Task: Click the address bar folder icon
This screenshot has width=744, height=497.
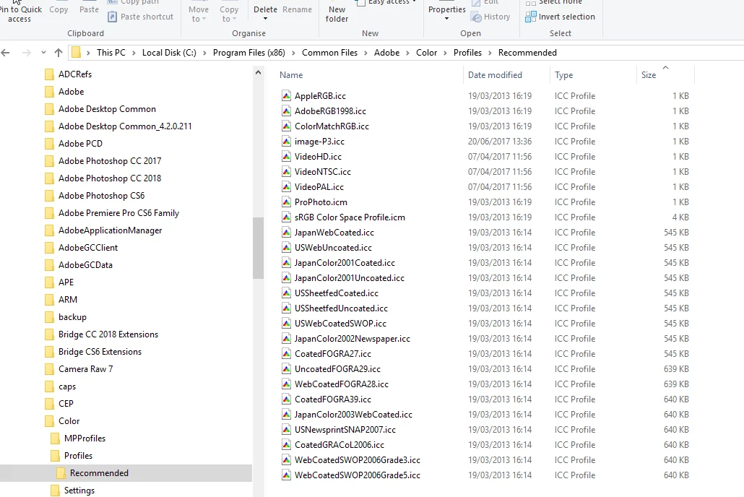Action: pos(77,53)
